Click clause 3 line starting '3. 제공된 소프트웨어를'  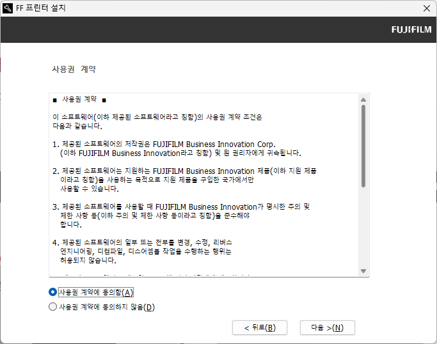point(181,207)
